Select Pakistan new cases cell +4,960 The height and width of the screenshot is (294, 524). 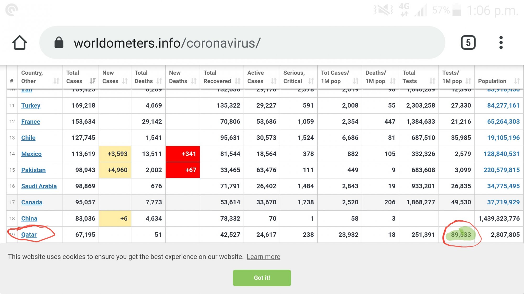tap(115, 170)
